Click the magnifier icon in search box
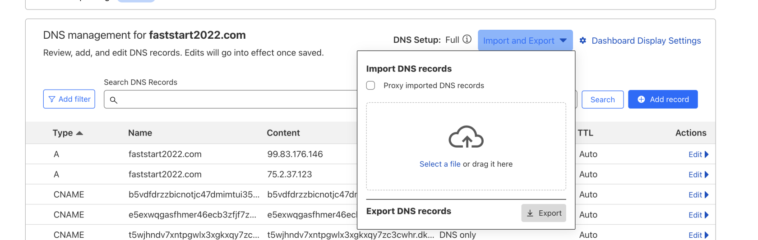Viewport: 758px width, 240px height. tap(114, 100)
